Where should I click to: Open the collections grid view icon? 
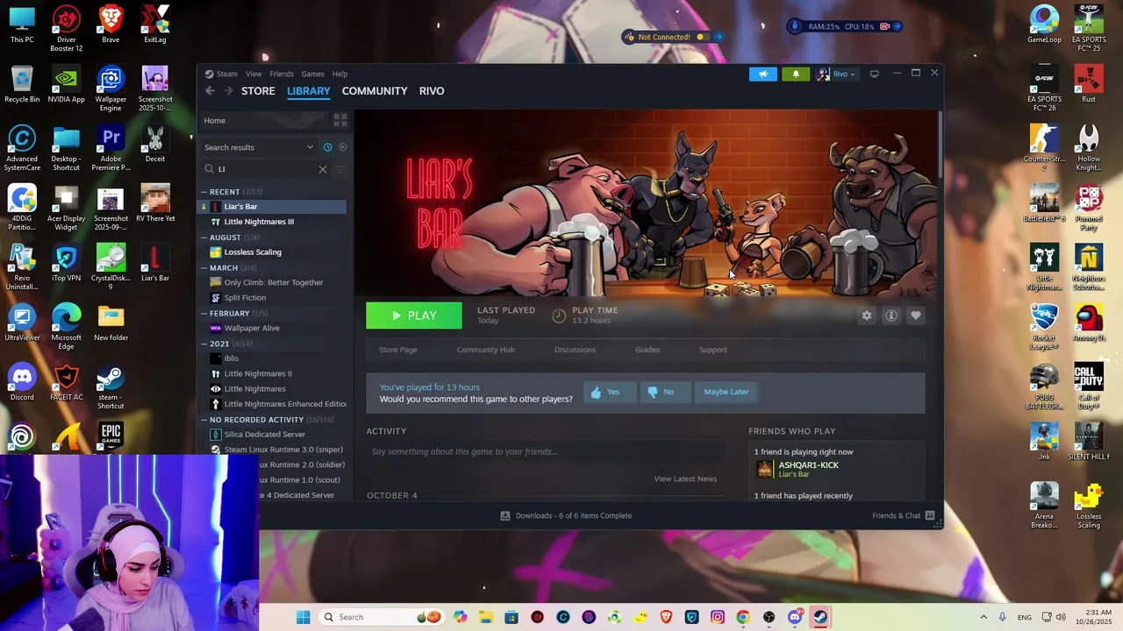(340, 120)
